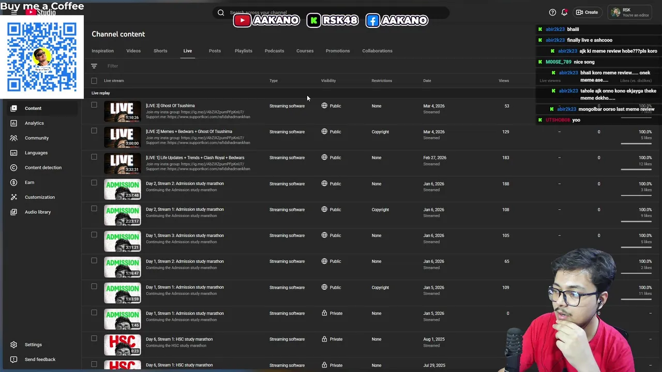The image size is (662, 372).
Task: Click globe icon for LIVE 1 Life Updates row
Action: (324, 158)
